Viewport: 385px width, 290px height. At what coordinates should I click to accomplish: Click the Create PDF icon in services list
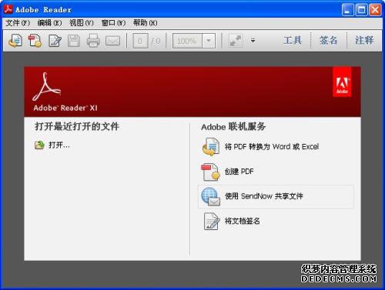tap(211, 172)
